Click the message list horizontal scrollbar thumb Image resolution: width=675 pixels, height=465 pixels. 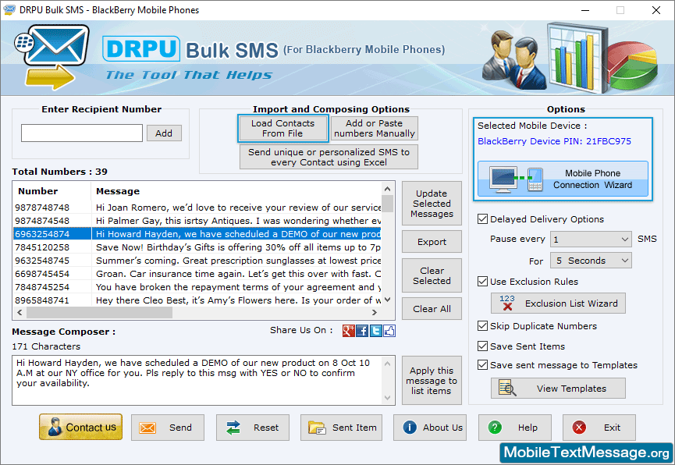(x=99, y=313)
